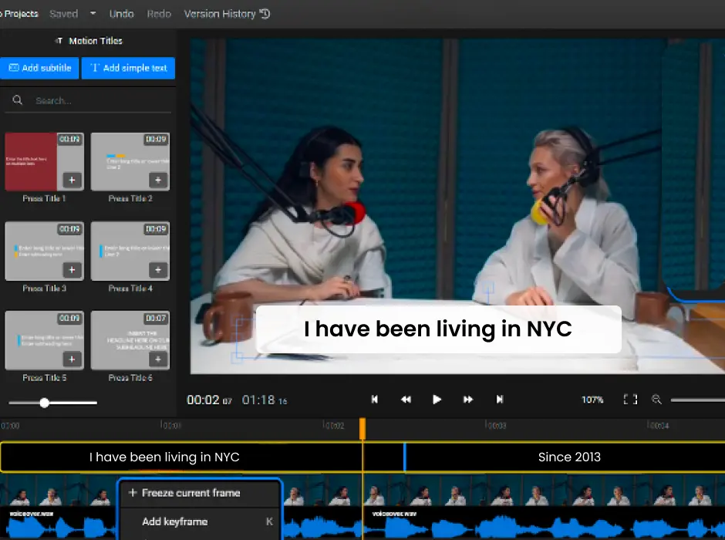Undo the last edit

pos(121,13)
